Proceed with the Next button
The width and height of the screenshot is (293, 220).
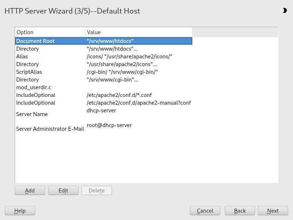(273, 210)
